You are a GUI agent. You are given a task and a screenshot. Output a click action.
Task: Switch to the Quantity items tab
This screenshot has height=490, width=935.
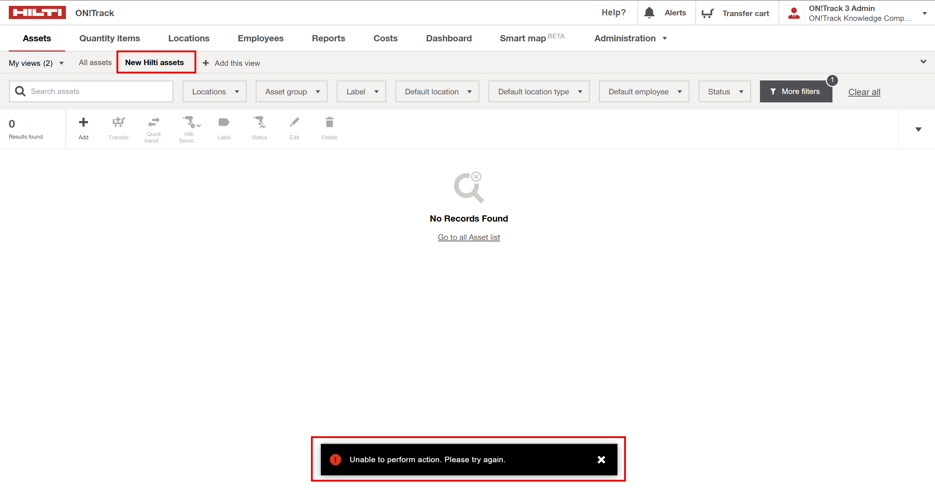110,38
